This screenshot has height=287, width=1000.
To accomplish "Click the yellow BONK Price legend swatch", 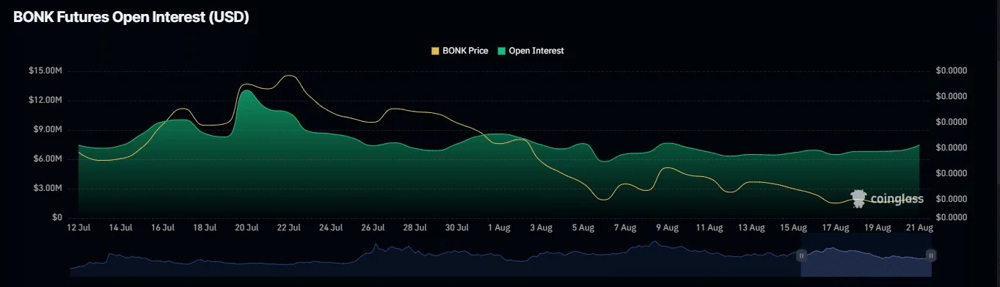I will [x=435, y=51].
